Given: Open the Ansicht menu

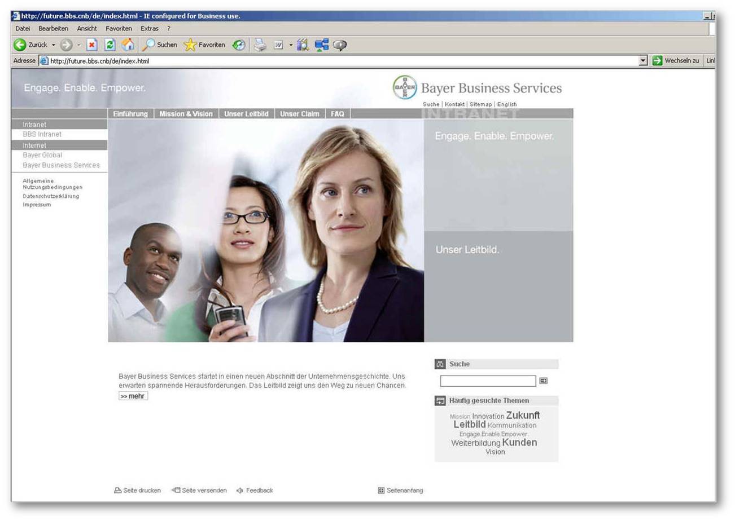Looking at the screenshot, I should [x=87, y=28].
